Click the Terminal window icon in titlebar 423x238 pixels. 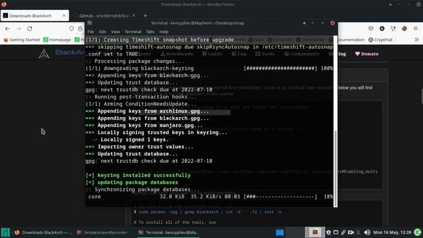[90, 23]
